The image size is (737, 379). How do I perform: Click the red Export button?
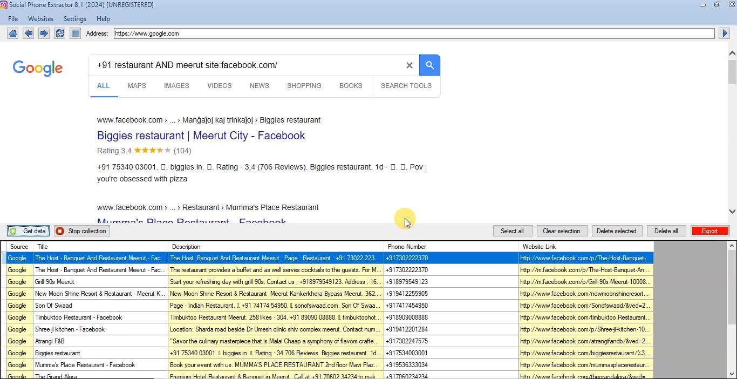(709, 231)
